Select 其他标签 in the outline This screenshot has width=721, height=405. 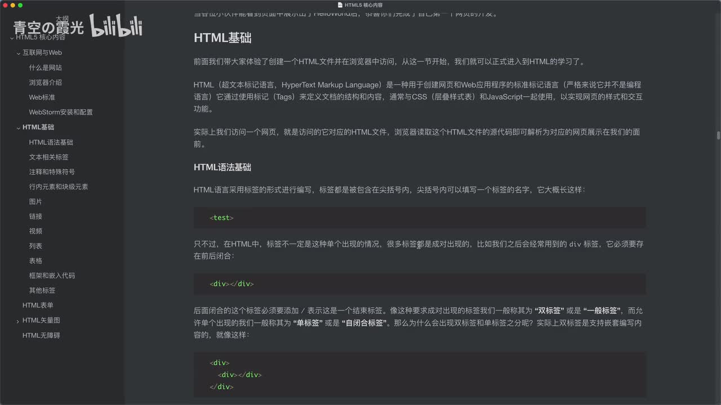click(x=42, y=290)
